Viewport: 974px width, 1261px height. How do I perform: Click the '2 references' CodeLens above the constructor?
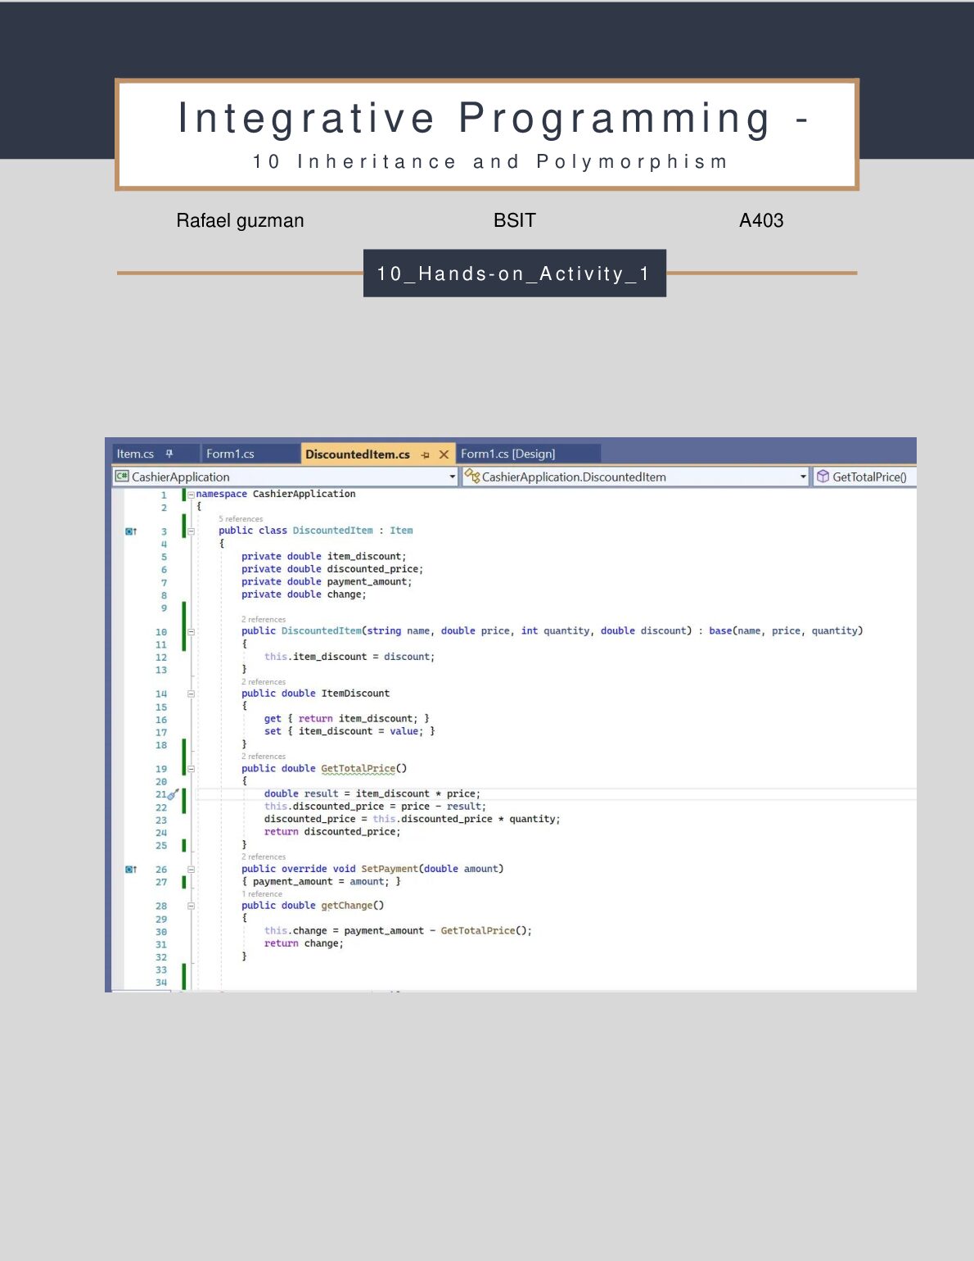click(x=264, y=620)
